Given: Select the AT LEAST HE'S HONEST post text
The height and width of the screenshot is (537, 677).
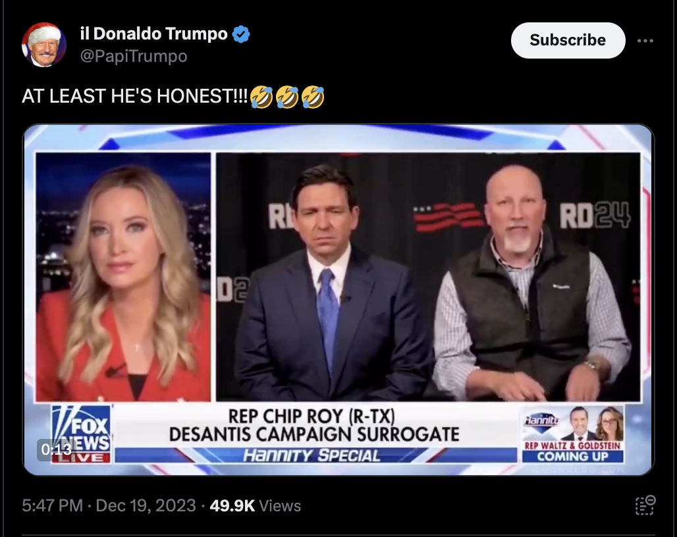Looking at the screenshot, I should click(x=135, y=96).
